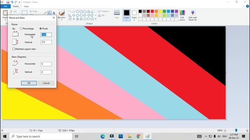Image resolution: width=250 pixels, height=140 pixels.
Task: Enable Maintain aspect ratio
Action: click(14, 49)
